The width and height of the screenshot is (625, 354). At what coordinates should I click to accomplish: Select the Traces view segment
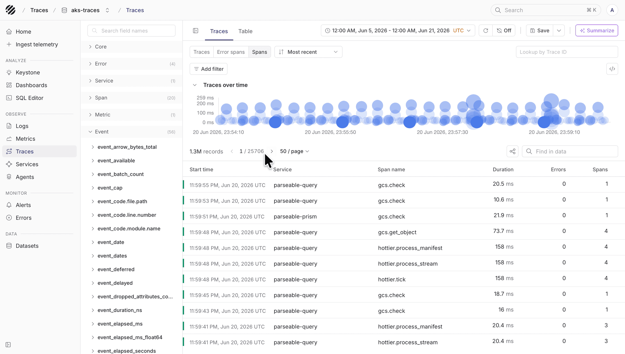[202, 52]
